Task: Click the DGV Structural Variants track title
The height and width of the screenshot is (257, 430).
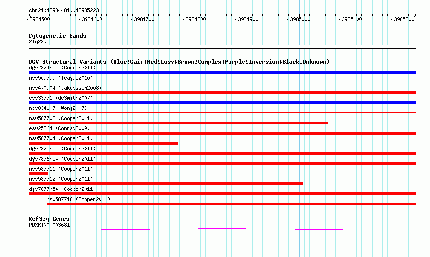Action: (x=179, y=62)
